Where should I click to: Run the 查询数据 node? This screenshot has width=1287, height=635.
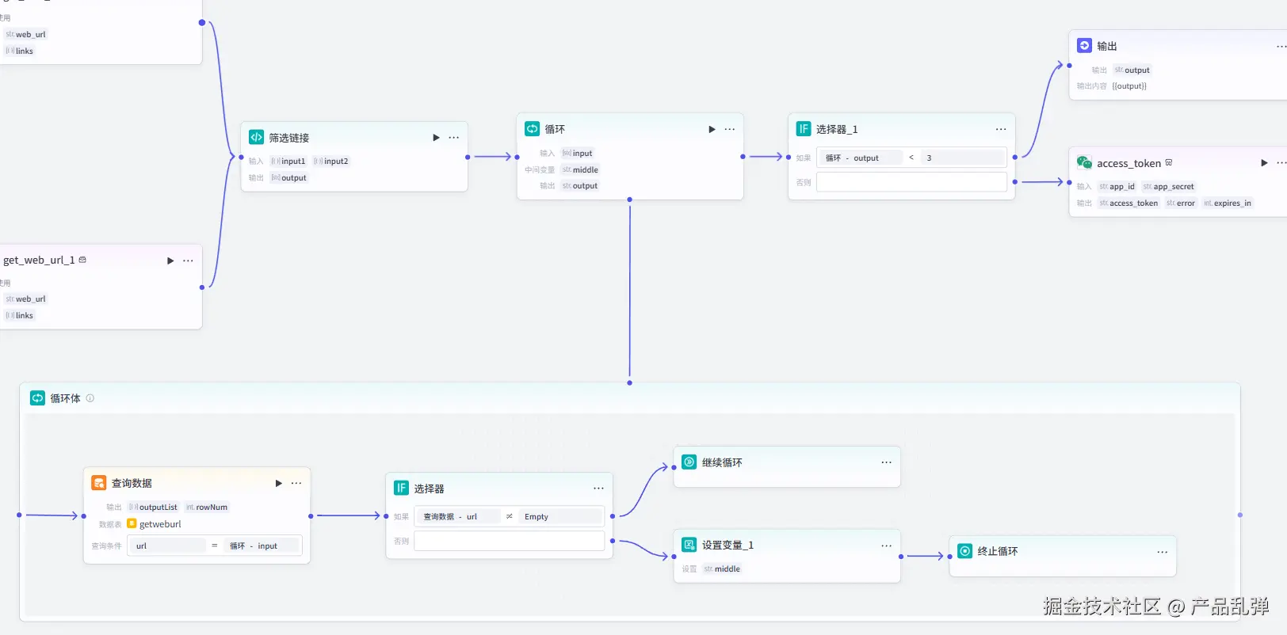pos(278,483)
